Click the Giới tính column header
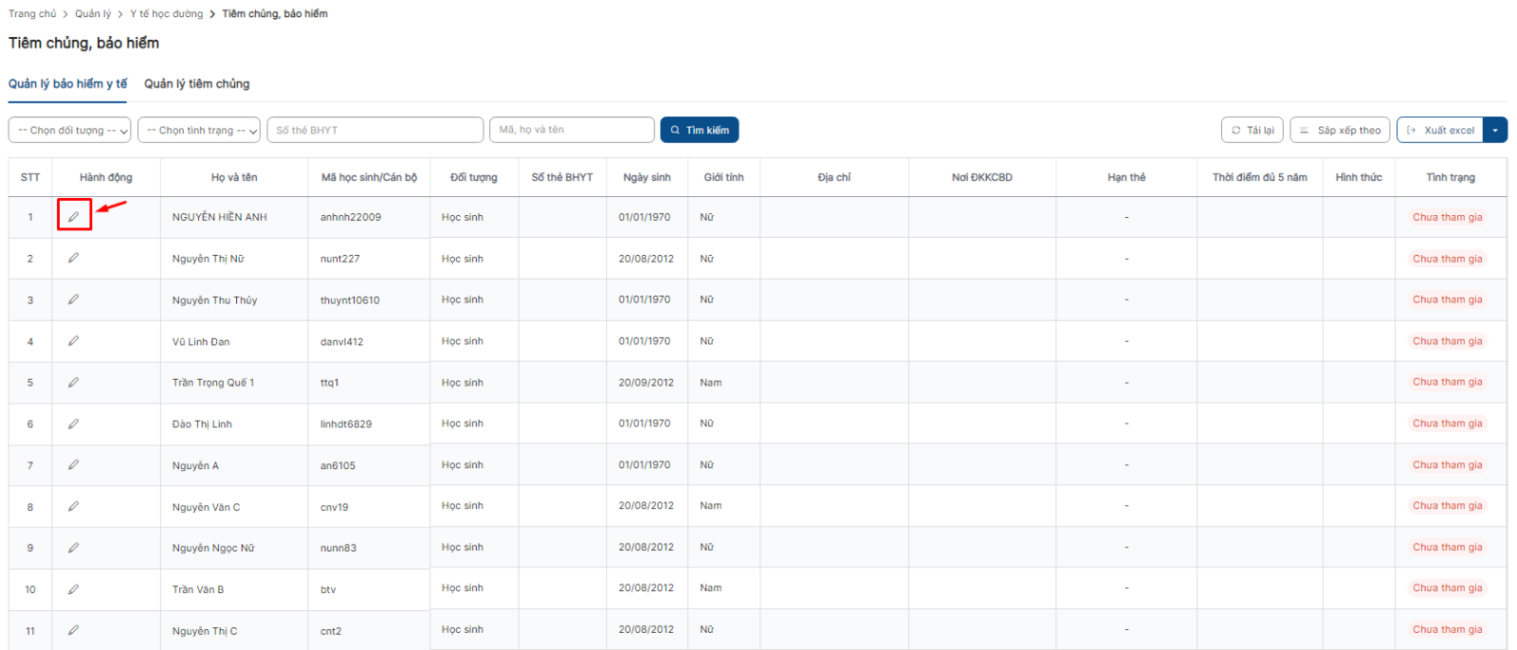This screenshot has width=1517, height=650. 723,177
